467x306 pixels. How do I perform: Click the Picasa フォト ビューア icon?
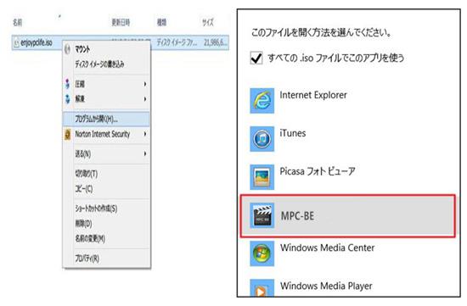262,177
